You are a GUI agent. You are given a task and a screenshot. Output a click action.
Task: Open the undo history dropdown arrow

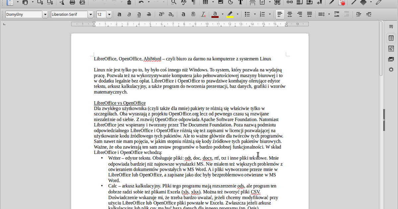click(149, 2)
